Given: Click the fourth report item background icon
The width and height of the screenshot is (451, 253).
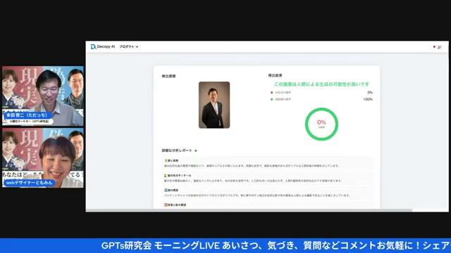Looking at the screenshot, I should [166, 205].
